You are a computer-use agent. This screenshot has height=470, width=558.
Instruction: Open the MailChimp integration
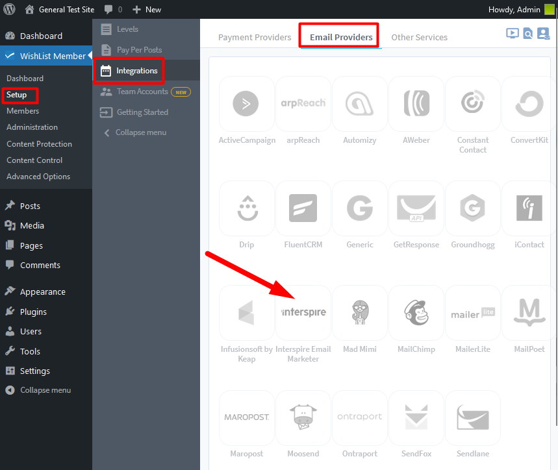click(416, 313)
